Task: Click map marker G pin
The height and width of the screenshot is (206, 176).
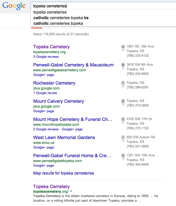Action: click(123, 156)
